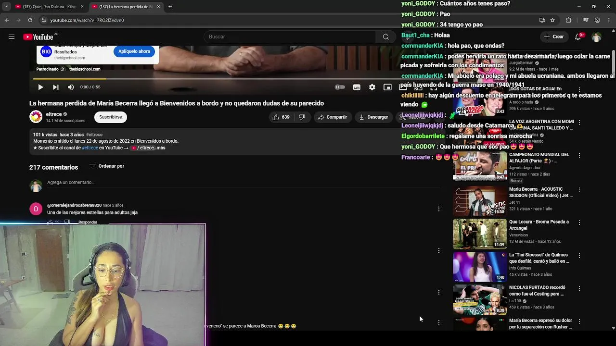Image resolution: width=616 pixels, height=346 pixels.
Task: Open options for Nicolas Furtado video
Action: (x=579, y=289)
